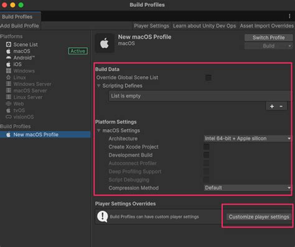Image resolution: width=295 pixels, height=247 pixels.
Task: Click the 'List is empty' defines field
Action: click(x=200, y=96)
